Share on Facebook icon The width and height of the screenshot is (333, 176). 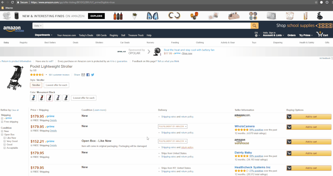[88, 75]
